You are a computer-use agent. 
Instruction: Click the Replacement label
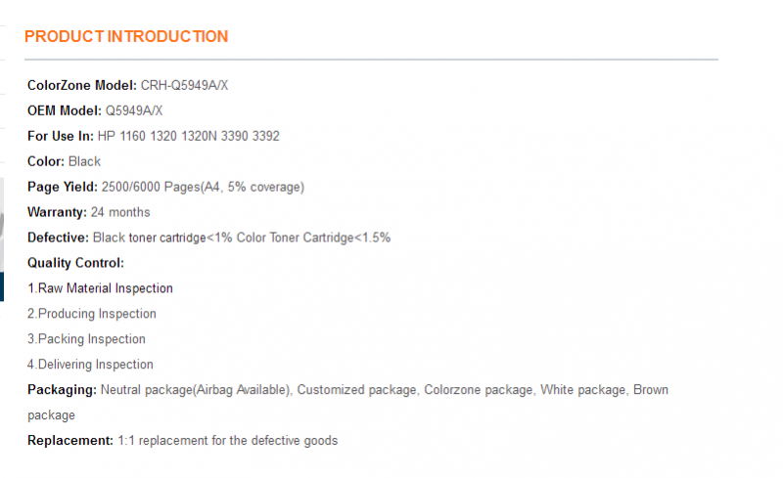tap(70, 441)
